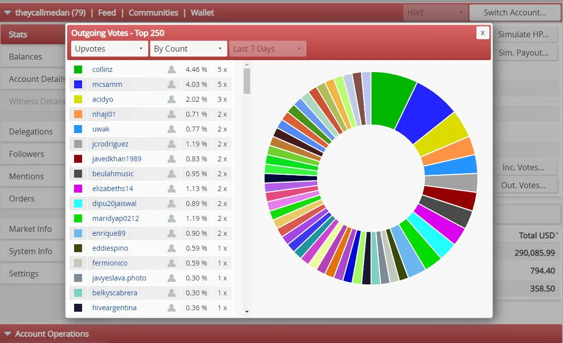Click the vote list scrollbar thumb
This screenshot has height=343, width=563.
[247, 81]
